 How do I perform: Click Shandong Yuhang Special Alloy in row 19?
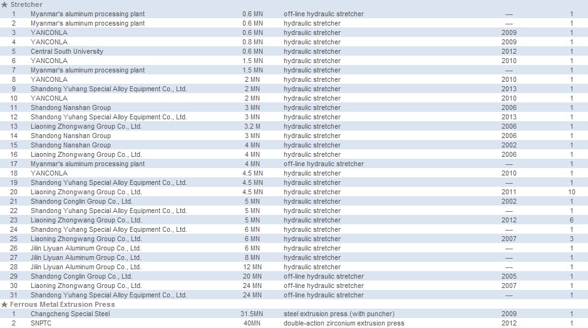109,182
